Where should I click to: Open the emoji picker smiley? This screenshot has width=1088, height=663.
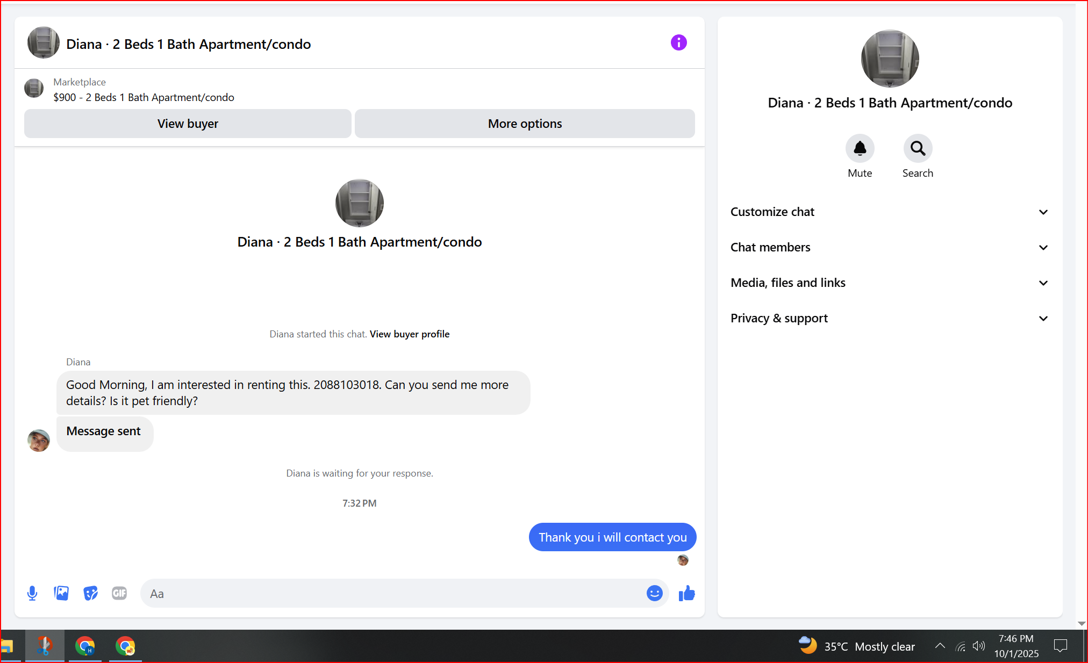coord(654,593)
